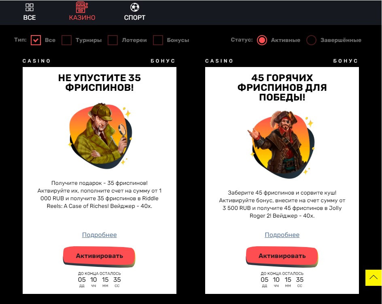Click the grid icon above ВСЕ

click(30, 7)
